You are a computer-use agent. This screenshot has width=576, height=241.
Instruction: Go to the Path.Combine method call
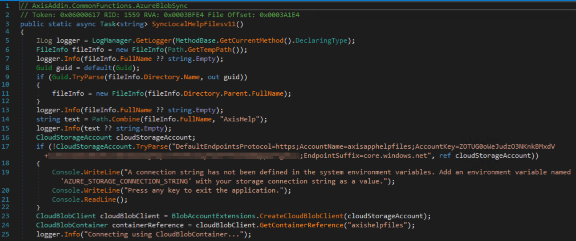126,119
